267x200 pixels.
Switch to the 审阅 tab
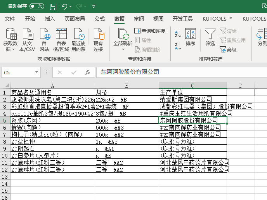pos(139,19)
